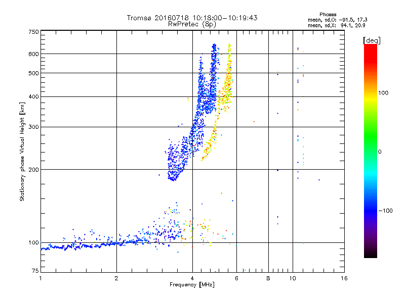The height and width of the screenshot is (303, 405).
Task: Click the y-axis tick label '750'
Action: [x=33, y=32]
